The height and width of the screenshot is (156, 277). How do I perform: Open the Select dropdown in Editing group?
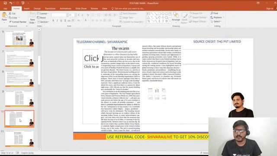216,21
